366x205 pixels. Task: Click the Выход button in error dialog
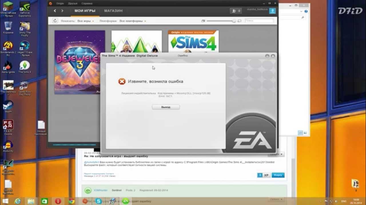tap(166, 107)
